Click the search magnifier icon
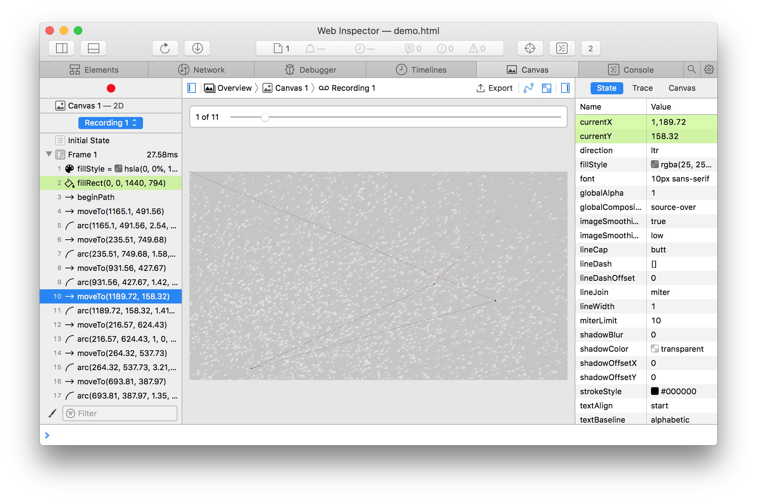This screenshot has height=502, width=757. 692,69
